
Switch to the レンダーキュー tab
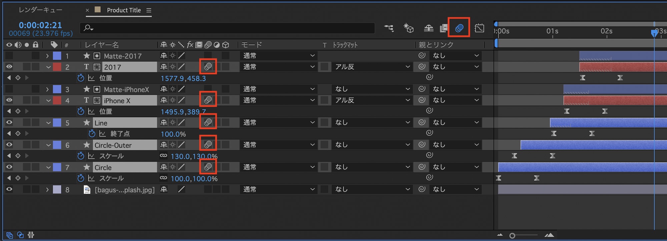(x=40, y=10)
